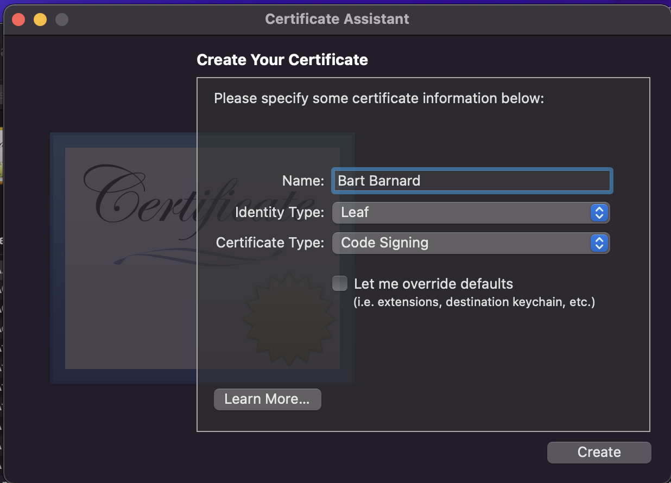671x483 pixels.
Task: Minimize the window with the yellow button
Action: coord(40,20)
